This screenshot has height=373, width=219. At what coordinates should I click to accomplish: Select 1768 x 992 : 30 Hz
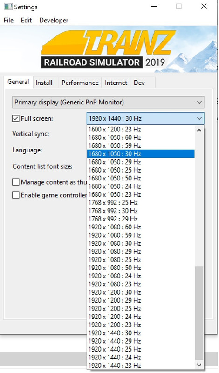pyautogui.click(x=141, y=211)
